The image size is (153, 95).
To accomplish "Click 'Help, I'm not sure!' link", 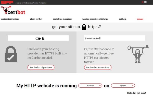I will click(x=136, y=93).
